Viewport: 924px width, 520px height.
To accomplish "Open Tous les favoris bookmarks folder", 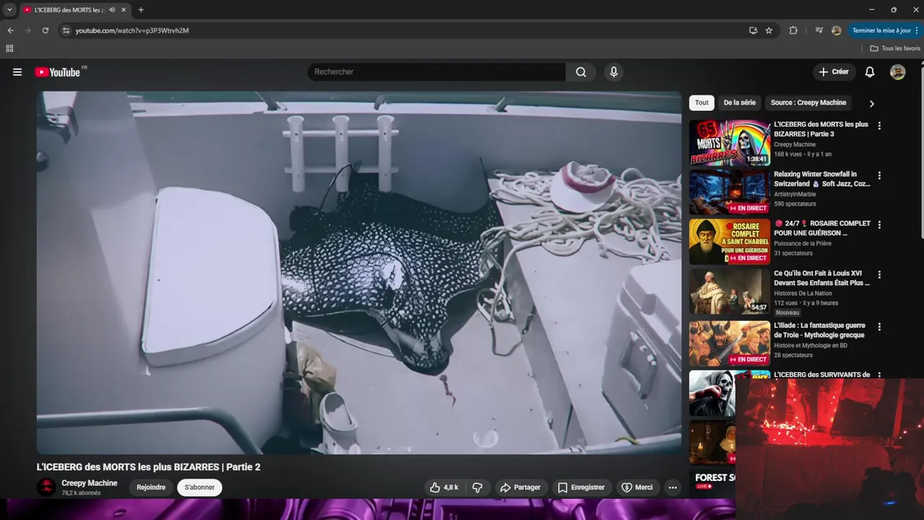I will [x=895, y=48].
